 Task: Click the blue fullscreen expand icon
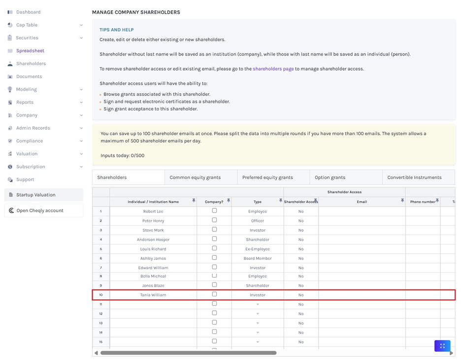point(442,346)
